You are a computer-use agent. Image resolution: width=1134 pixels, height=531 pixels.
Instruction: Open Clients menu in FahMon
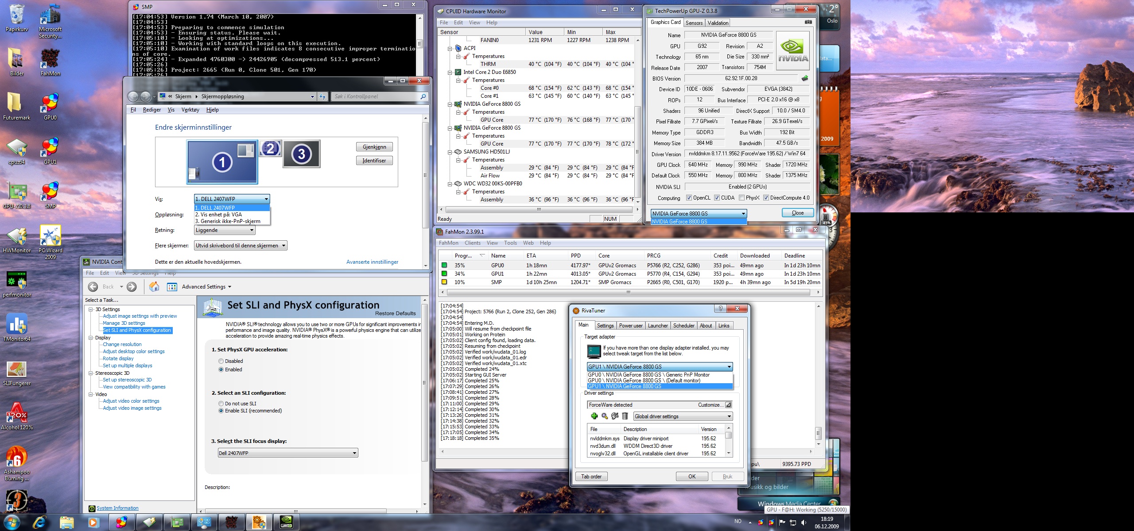point(472,243)
